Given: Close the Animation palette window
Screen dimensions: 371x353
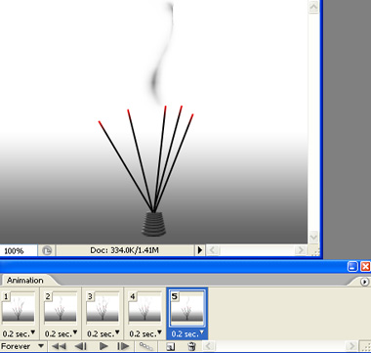Looking at the screenshot, I should click(x=365, y=267).
